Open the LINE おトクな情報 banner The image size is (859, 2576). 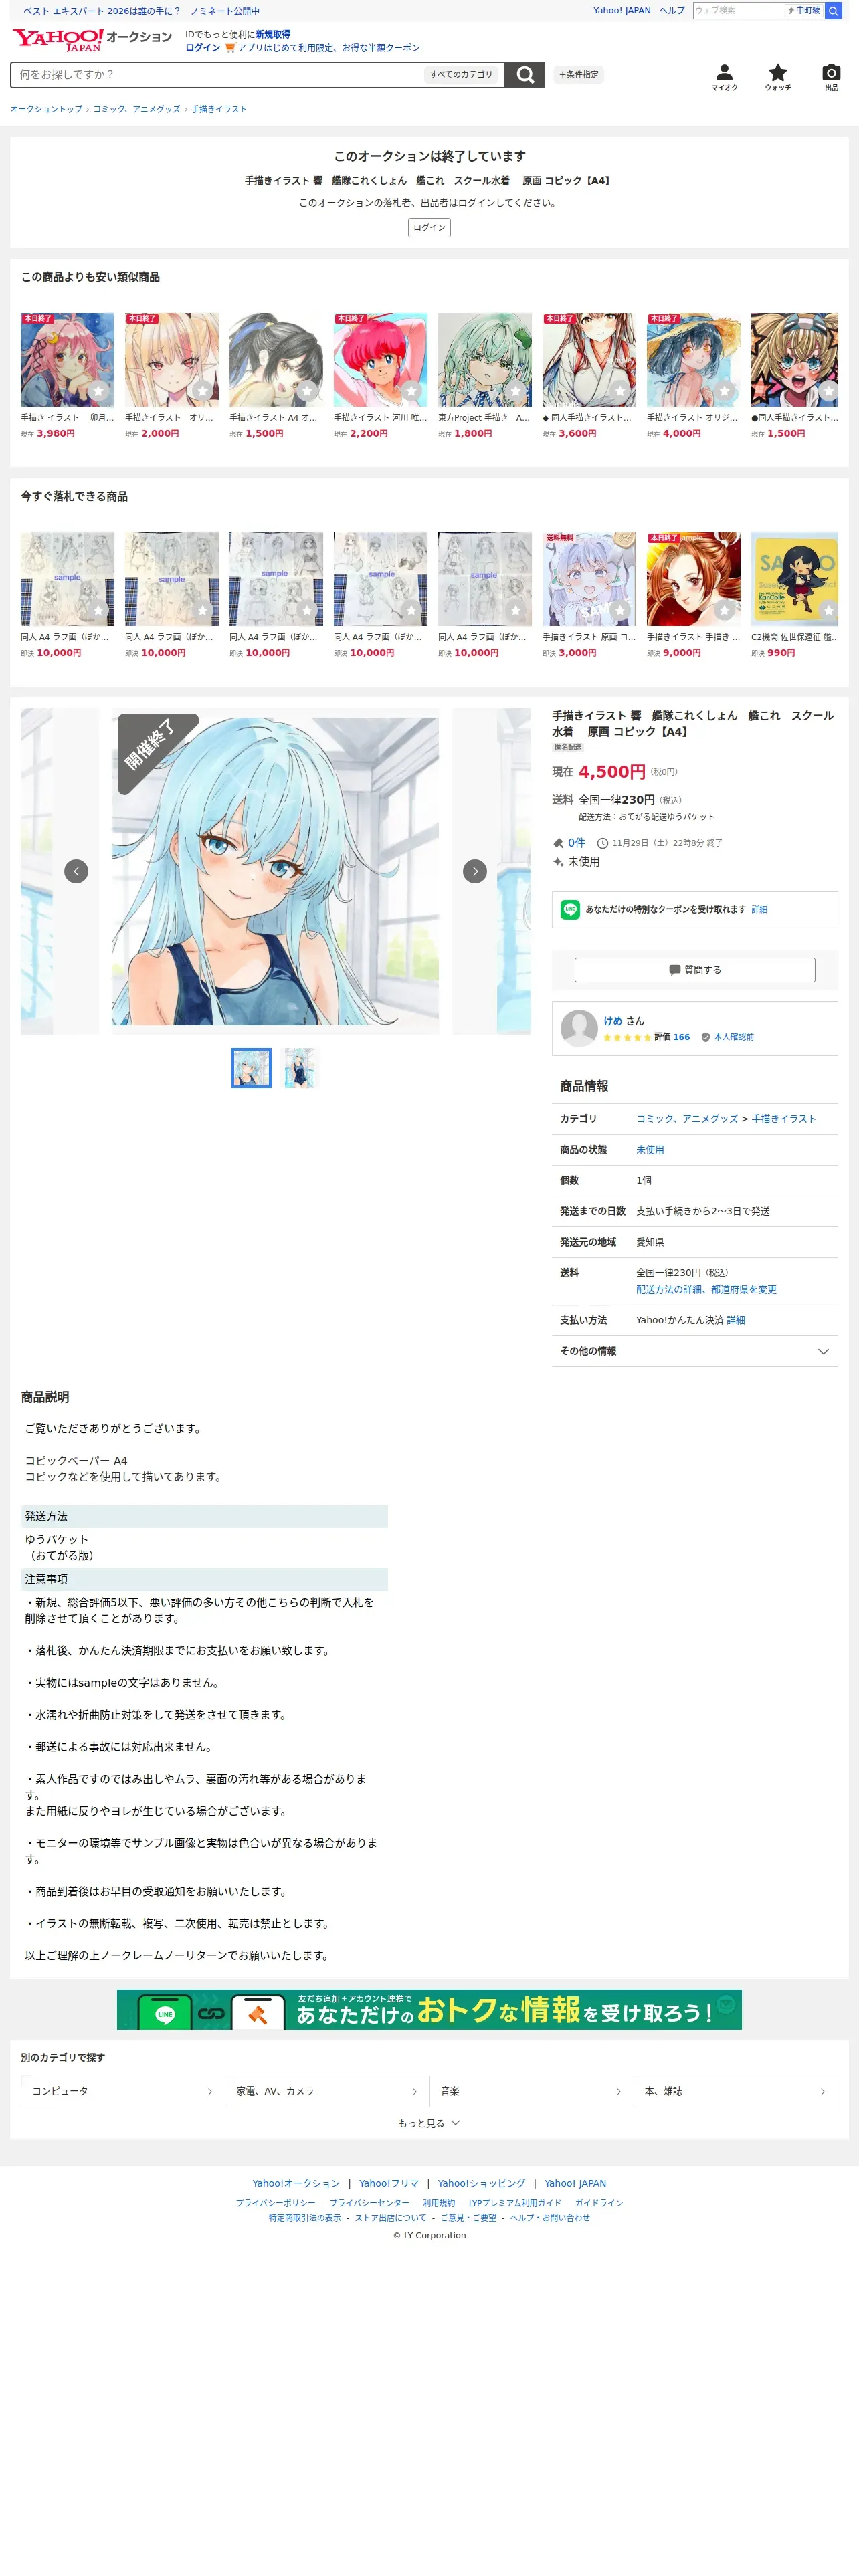[x=429, y=2009]
